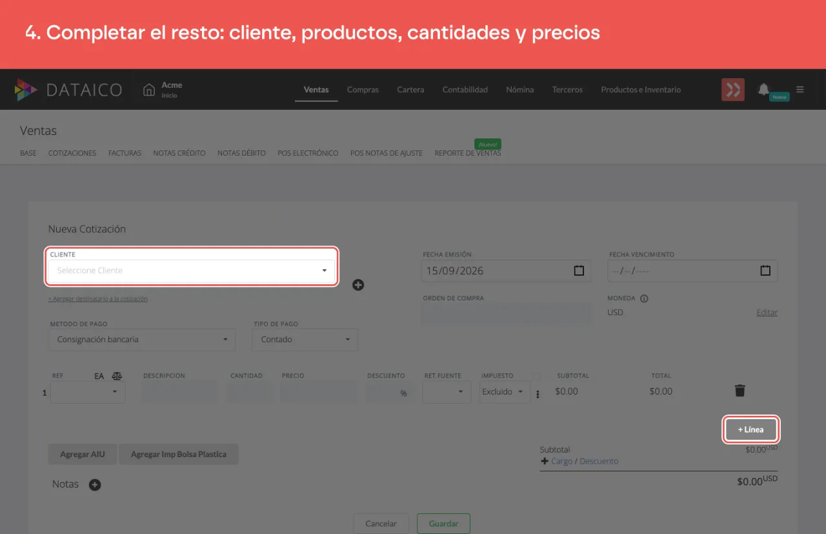The image size is (826, 534).
Task: Click Cancelar button
Action: coord(381,524)
